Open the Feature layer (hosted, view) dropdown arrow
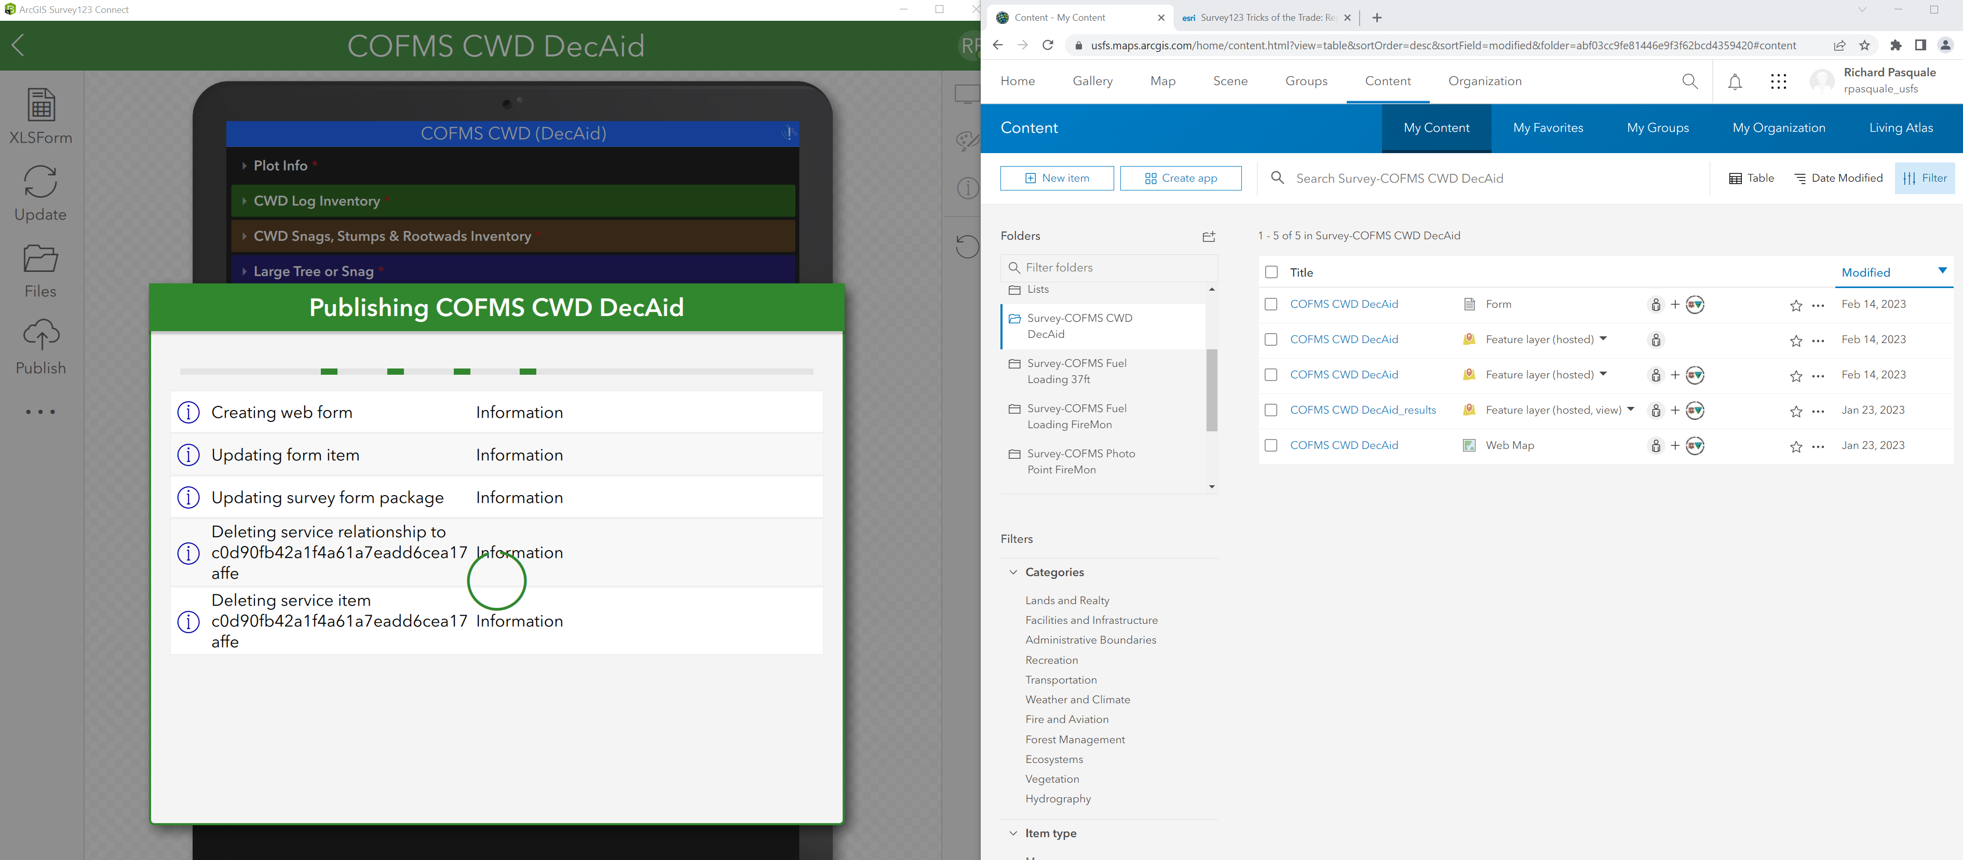The height and width of the screenshot is (860, 1963). 1631,409
